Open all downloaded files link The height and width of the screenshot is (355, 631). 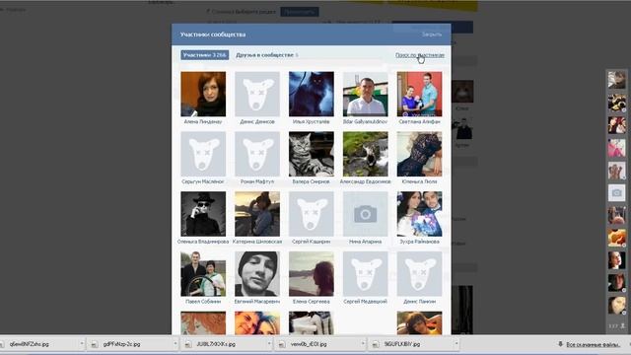(593, 344)
